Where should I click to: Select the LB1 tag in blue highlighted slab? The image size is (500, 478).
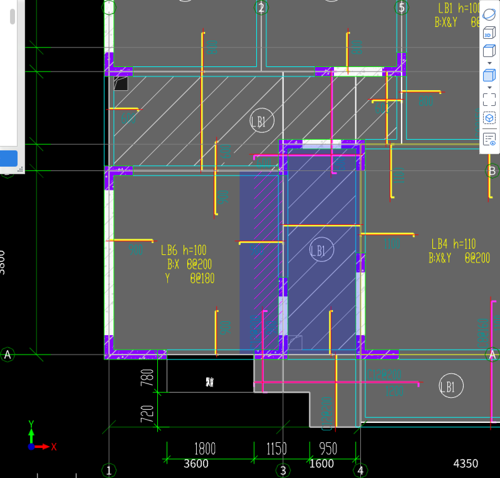[x=322, y=250]
